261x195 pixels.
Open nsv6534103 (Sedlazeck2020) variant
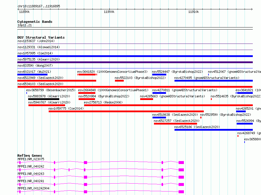point(40,84)
